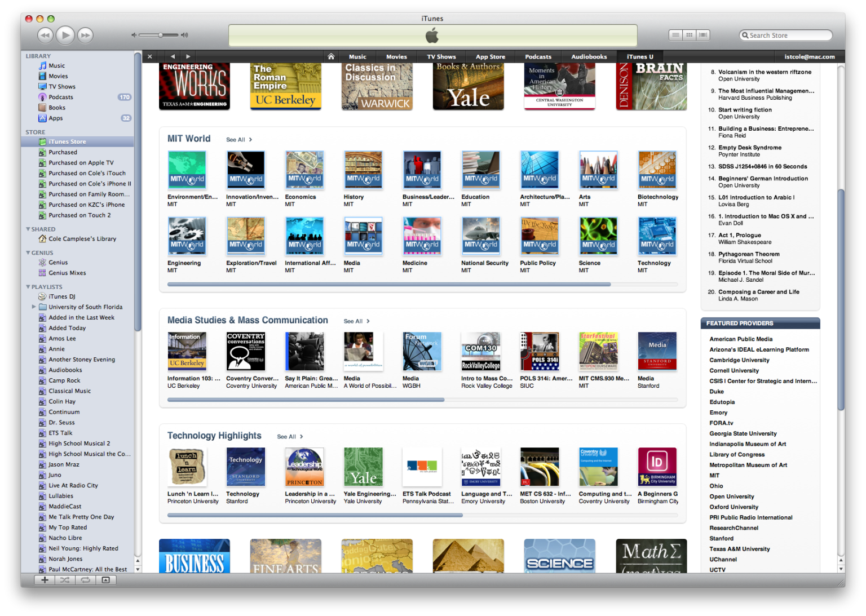
Task: Switch to grid view
Action: [689, 35]
